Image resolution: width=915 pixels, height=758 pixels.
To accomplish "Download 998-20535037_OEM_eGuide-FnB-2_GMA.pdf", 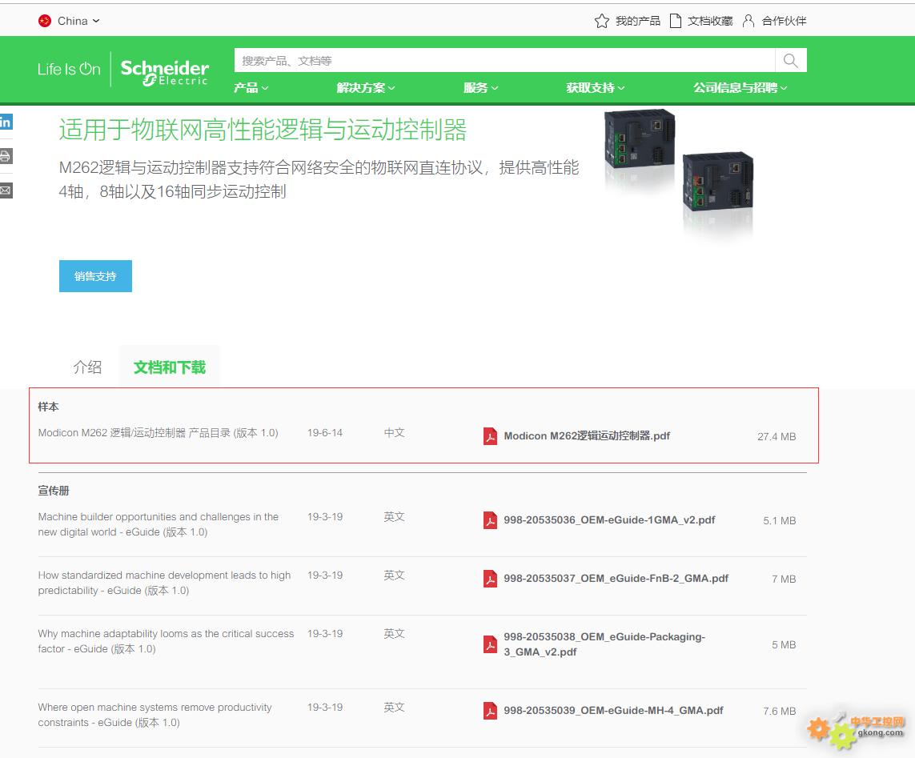I will pyautogui.click(x=616, y=578).
